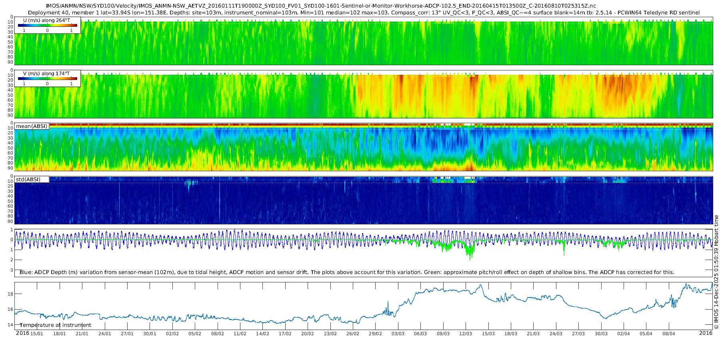Click the 15/01 date tick label
Screen dimensions: 720x340
pos(37,334)
